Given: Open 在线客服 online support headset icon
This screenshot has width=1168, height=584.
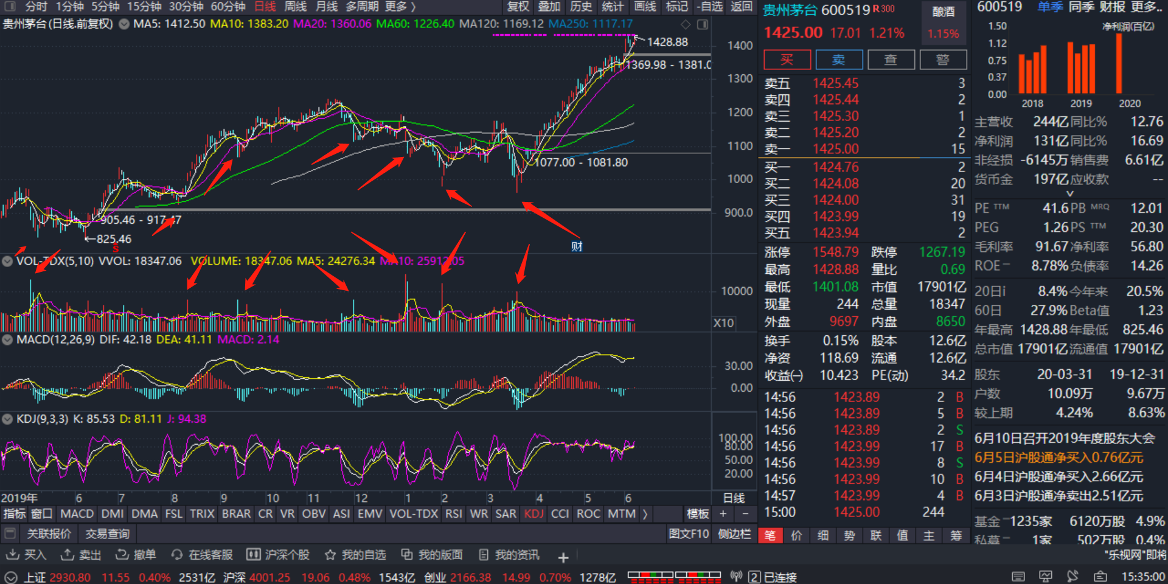Looking at the screenshot, I should (x=177, y=554).
